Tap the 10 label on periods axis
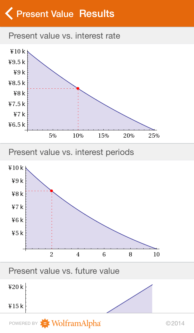This screenshot has width=194, height=333. pos(156,255)
